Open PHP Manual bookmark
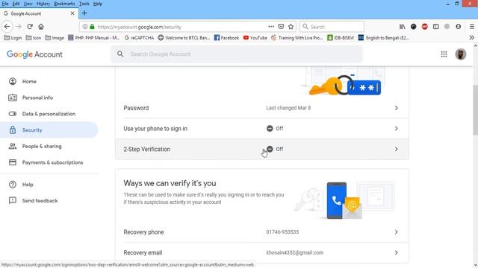 pos(94,38)
